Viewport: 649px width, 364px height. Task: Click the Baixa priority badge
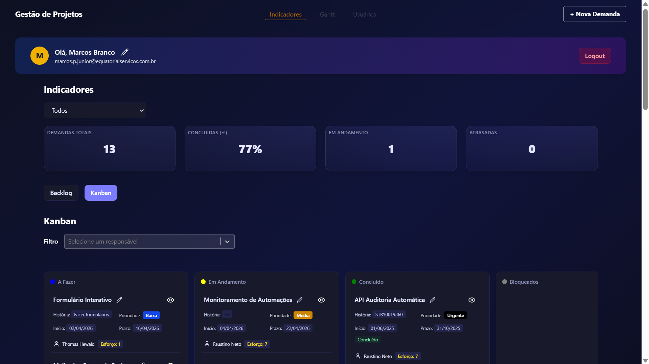point(151,315)
